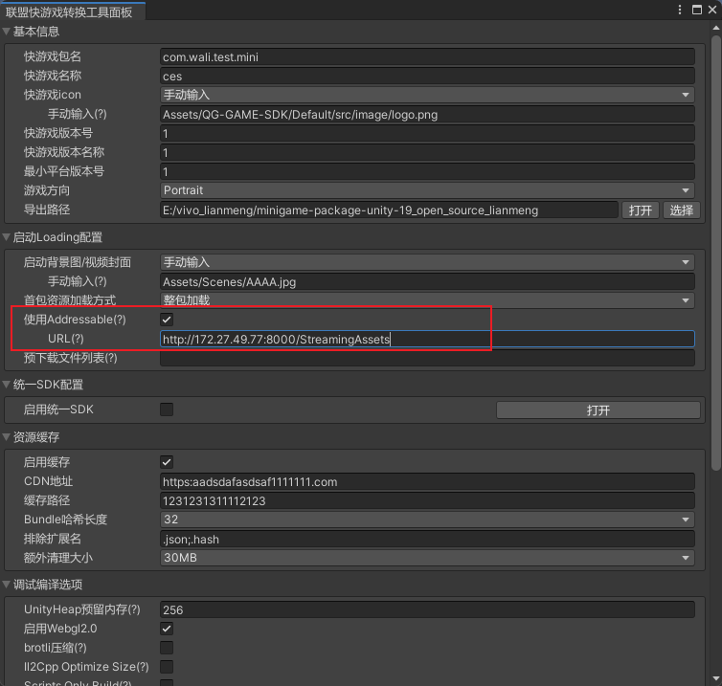
Task: Collapse the 启动Loading配置 section
Action: tap(7, 237)
